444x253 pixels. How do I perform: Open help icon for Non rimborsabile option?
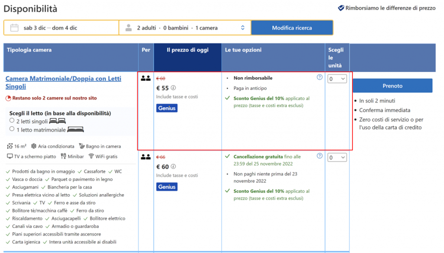[x=320, y=77]
